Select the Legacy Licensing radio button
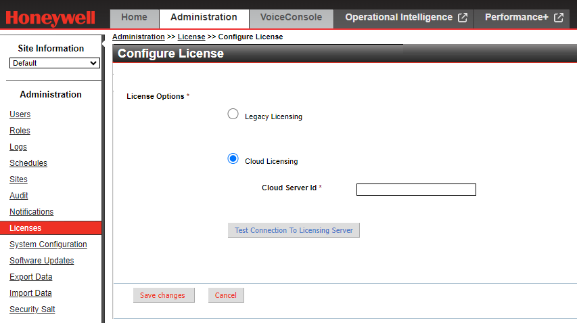This screenshot has width=577, height=323. point(233,114)
